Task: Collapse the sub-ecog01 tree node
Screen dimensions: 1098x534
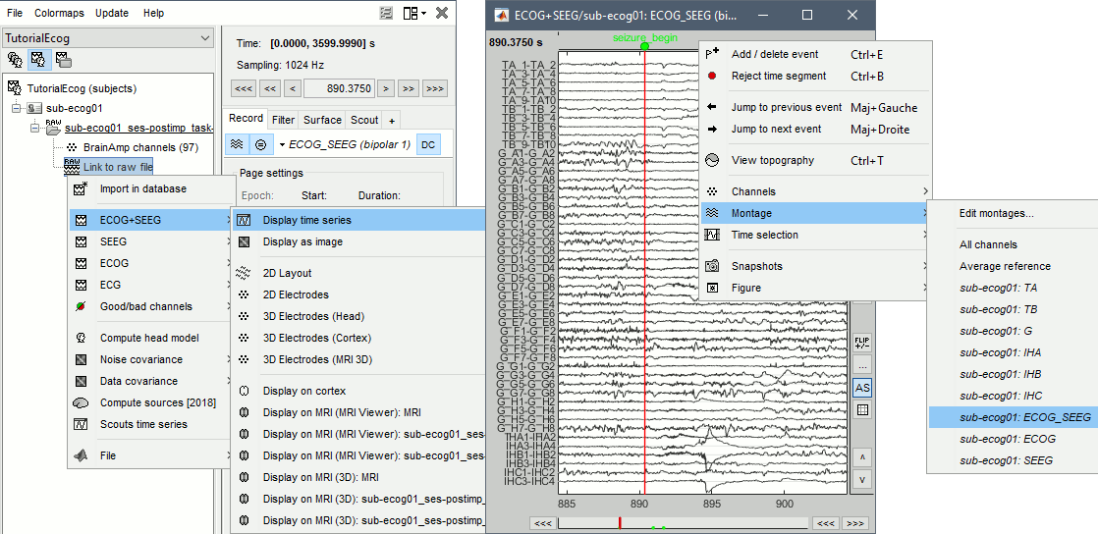Action: (x=17, y=108)
